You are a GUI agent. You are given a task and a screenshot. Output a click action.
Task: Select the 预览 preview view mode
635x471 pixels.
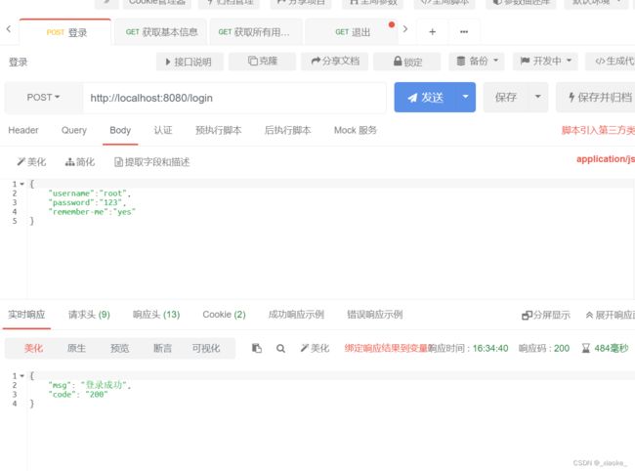120,348
